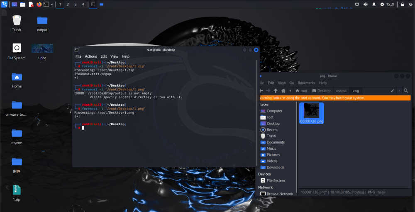Open the terminal File menu
This screenshot has width=415, height=212.
pyautogui.click(x=78, y=56)
